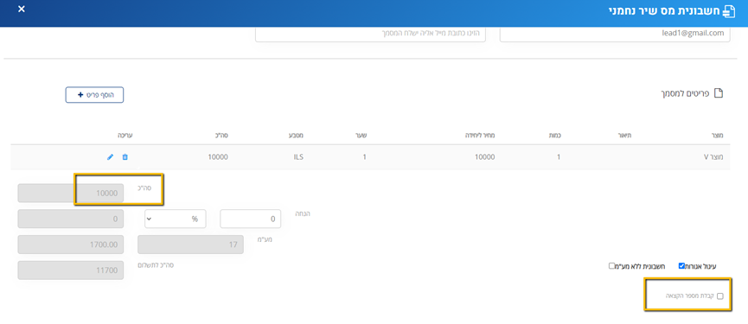The width and height of the screenshot is (748, 324).
Task: Close the tax invoice dialog with X
Action: click(22, 9)
